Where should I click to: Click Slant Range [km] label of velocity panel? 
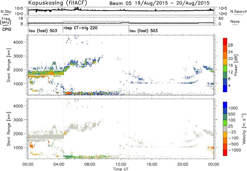click(9, 129)
